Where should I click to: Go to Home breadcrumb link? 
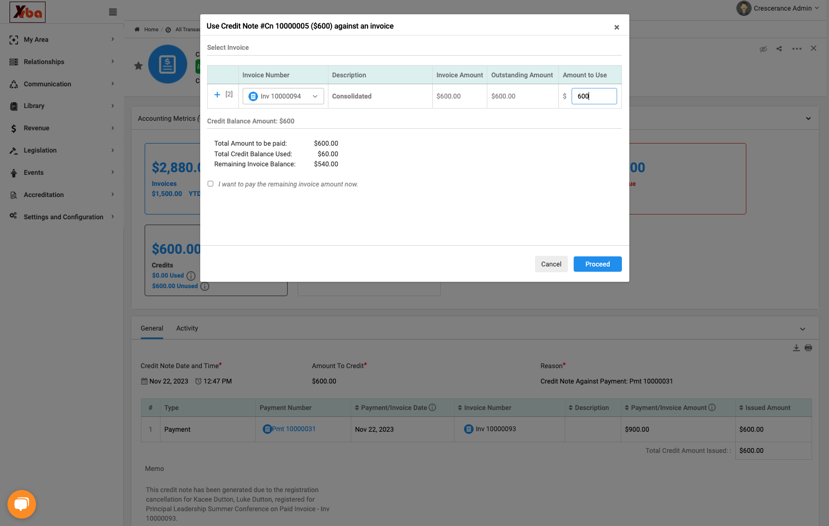pyautogui.click(x=151, y=30)
